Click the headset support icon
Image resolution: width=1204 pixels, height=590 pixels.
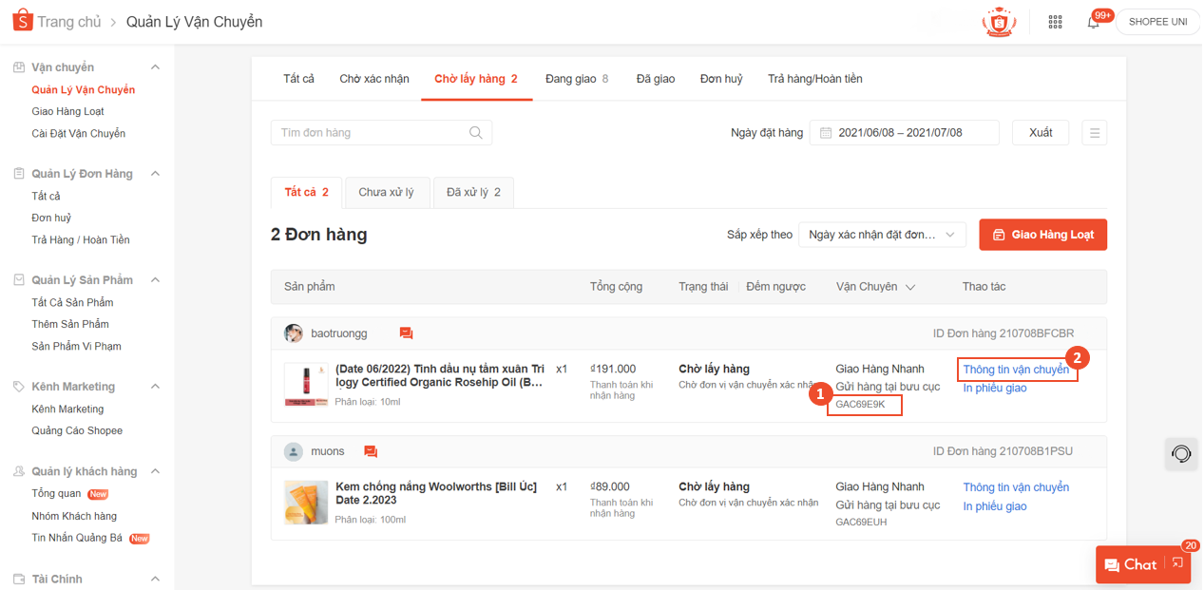(1181, 454)
